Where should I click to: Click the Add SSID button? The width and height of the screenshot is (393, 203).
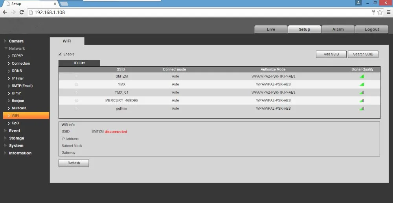331,54
